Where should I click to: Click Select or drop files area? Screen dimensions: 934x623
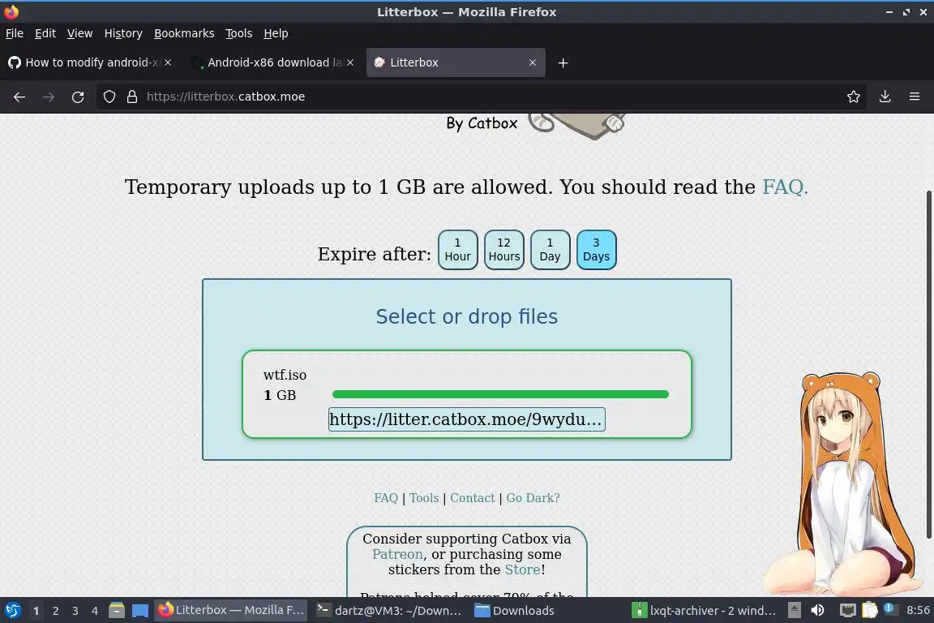(466, 316)
